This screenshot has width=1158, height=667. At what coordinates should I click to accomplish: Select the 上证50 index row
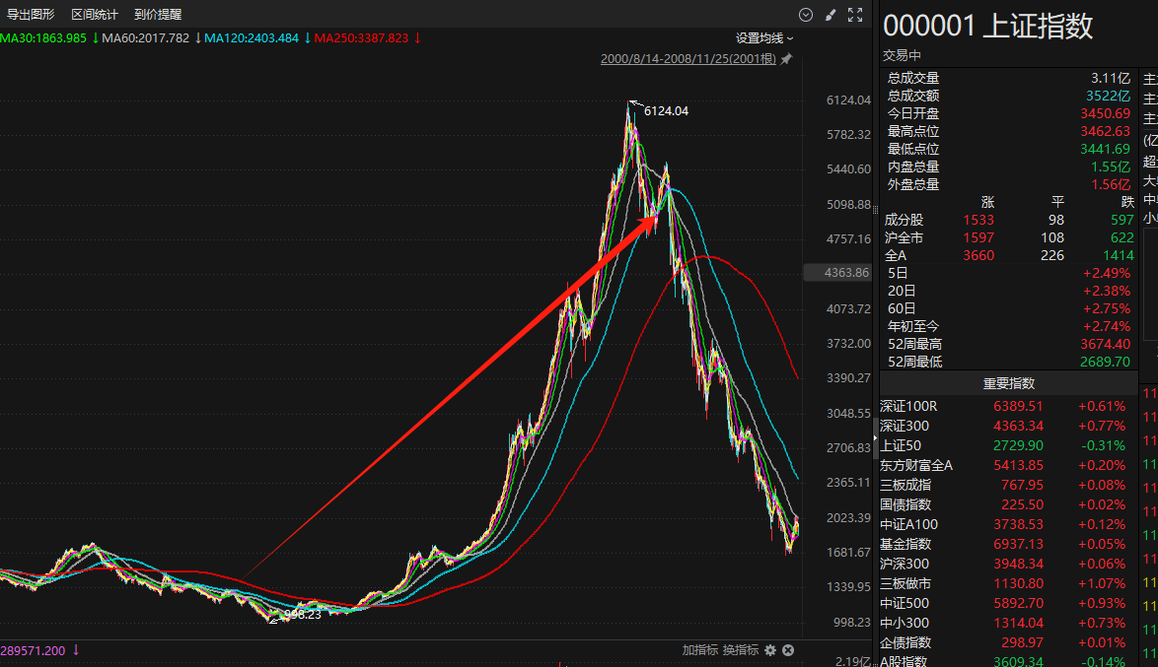[x=902, y=445]
